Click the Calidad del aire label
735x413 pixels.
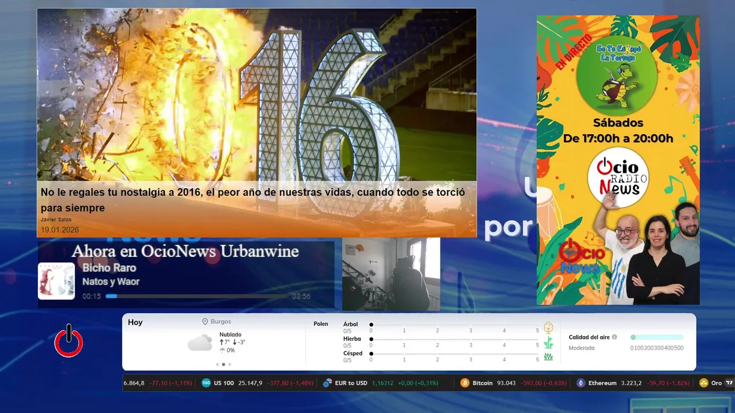pyautogui.click(x=589, y=337)
